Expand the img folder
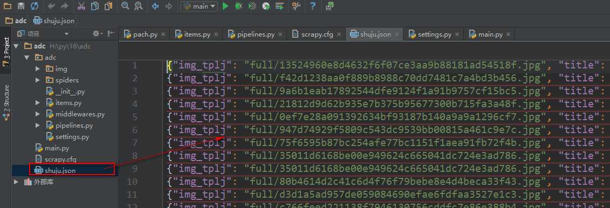610x208 pixels. coord(38,69)
